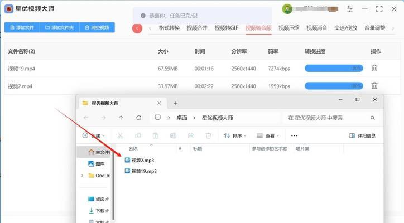This screenshot has height=223, width=404.
Task: Delete 视频2.mp4 with its trash icon
Action: (x=374, y=85)
